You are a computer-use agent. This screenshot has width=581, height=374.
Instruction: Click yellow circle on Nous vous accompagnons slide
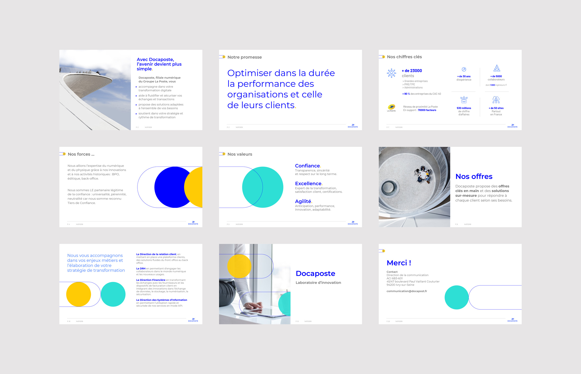[79, 294]
